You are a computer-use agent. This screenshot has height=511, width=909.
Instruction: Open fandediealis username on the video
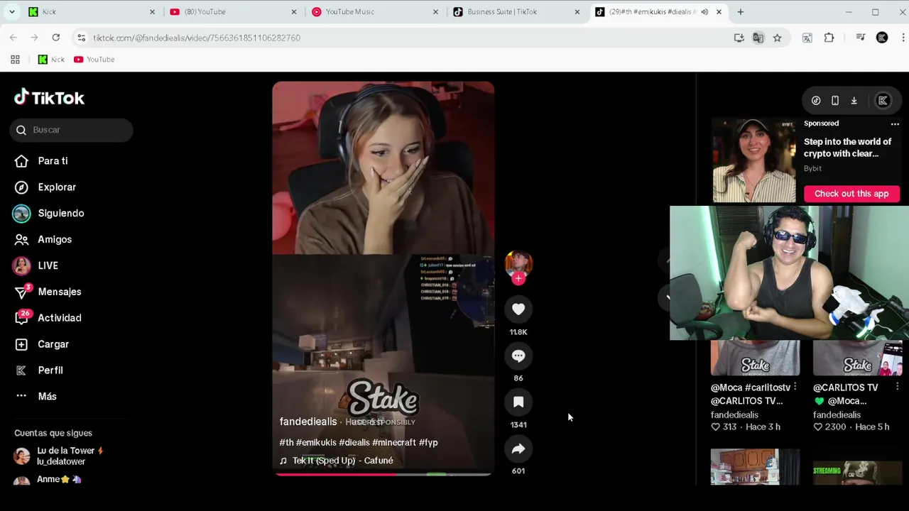click(x=308, y=422)
